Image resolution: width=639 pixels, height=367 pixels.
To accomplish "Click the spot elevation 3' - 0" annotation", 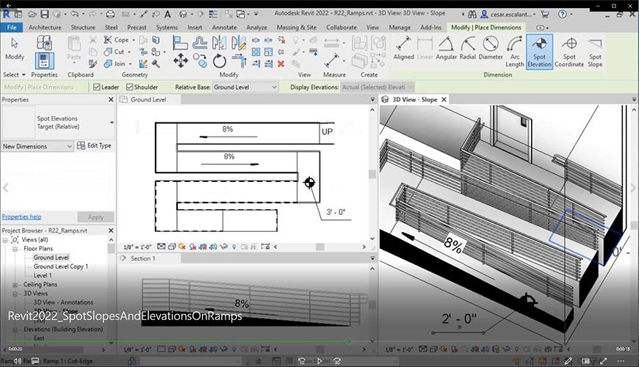I will point(336,212).
